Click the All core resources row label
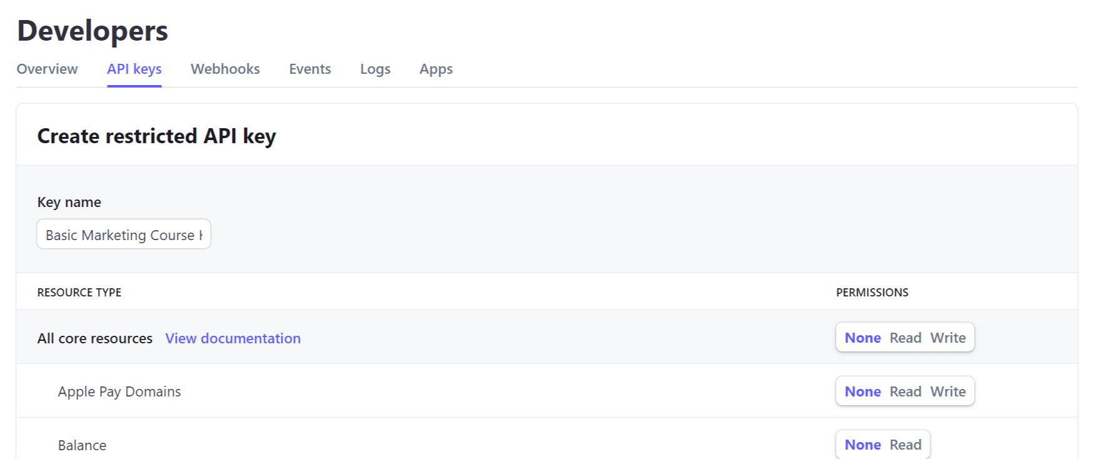The width and height of the screenshot is (1096, 459). (94, 338)
